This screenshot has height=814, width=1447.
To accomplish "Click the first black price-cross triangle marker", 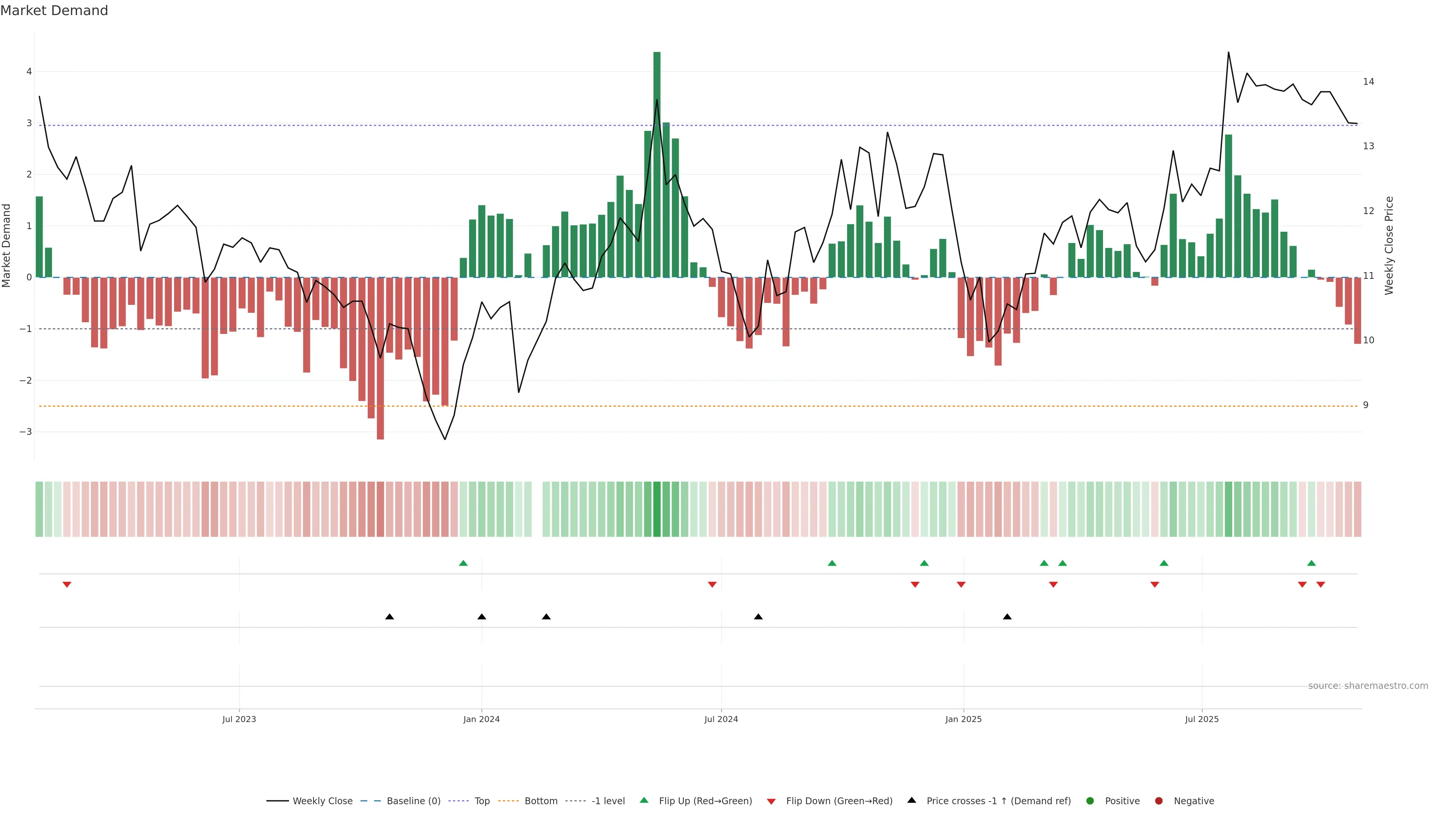I will click(389, 617).
